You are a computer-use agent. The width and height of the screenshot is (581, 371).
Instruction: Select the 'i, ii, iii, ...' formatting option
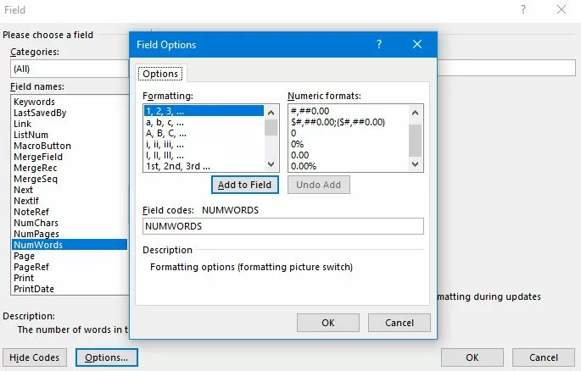[x=204, y=144]
